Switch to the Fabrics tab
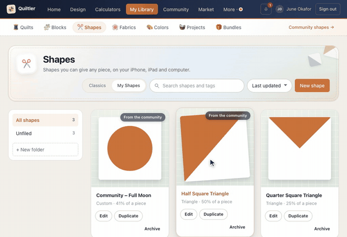Screen dimensions: 347x237 124,28
